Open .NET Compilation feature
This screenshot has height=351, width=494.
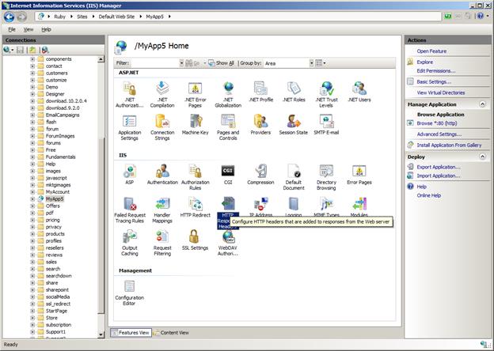coord(162,94)
